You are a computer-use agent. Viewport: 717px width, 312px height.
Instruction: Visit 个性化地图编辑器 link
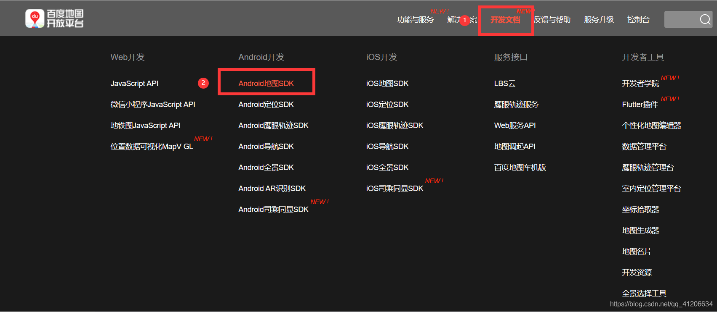(651, 126)
